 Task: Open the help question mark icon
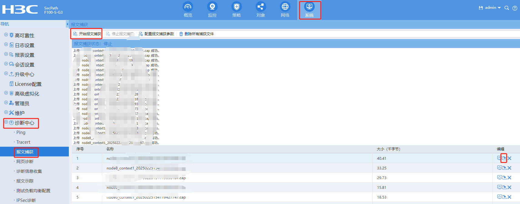click(515, 8)
